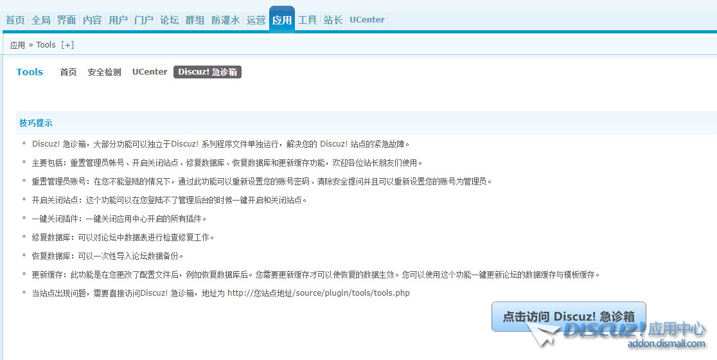Select the Discuz! 急诊箱 sub-tab
This screenshot has width=717, height=360.
coord(207,72)
